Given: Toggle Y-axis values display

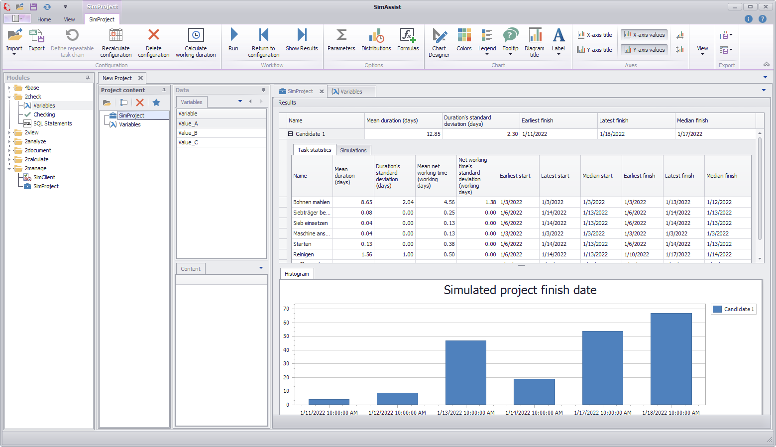Looking at the screenshot, I should point(644,49).
